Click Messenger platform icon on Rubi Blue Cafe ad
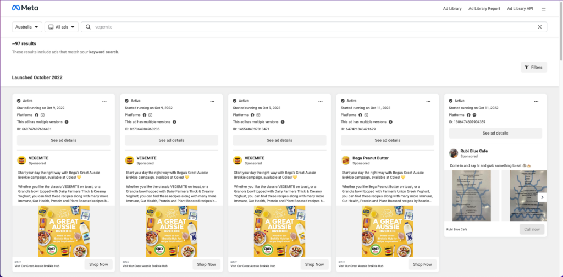Image resolution: width=563 pixels, height=277 pixels. click(x=474, y=115)
